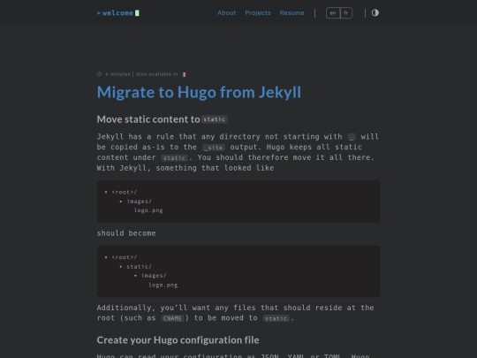Click the static code in heading
This screenshot has height=358, width=477.
point(215,119)
